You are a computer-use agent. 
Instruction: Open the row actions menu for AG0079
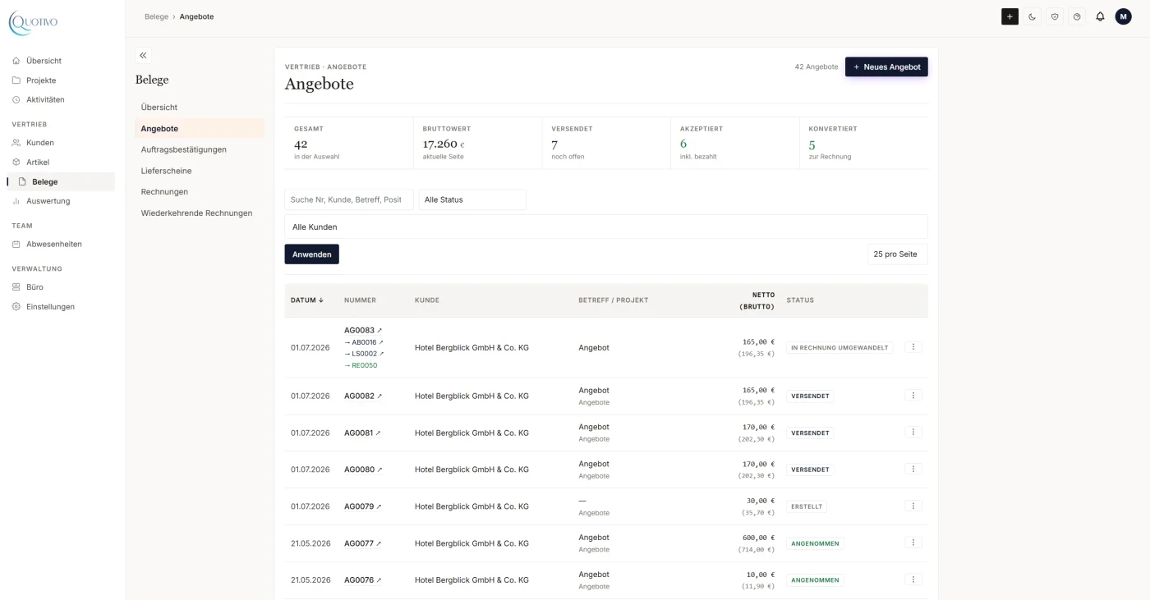tap(913, 506)
